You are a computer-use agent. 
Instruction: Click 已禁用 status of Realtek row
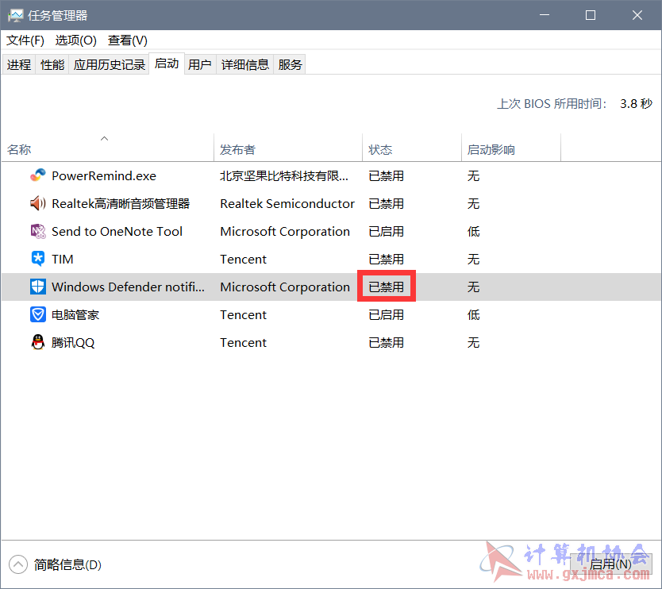[x=387, y=203]
